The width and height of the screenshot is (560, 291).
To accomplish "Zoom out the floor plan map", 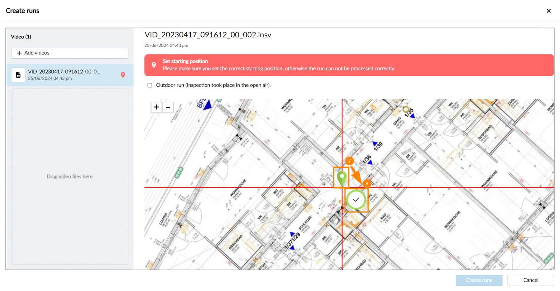I will [x=168, y=107].
